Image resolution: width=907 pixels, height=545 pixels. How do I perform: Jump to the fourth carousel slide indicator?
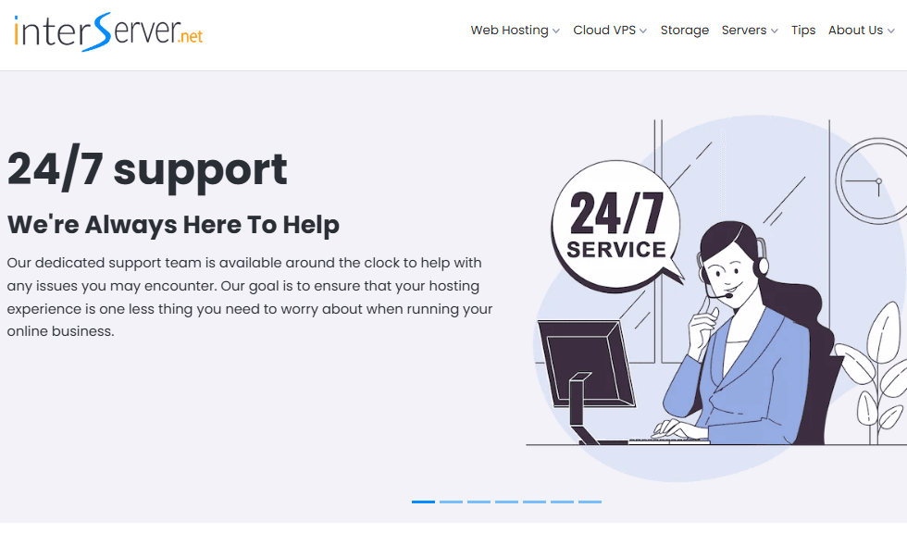tap(507, 502)
